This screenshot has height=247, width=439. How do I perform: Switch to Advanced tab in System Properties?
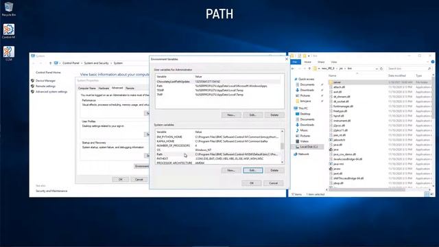117,88
